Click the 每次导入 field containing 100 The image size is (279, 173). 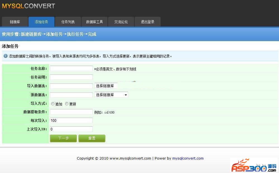click(71, 120)
